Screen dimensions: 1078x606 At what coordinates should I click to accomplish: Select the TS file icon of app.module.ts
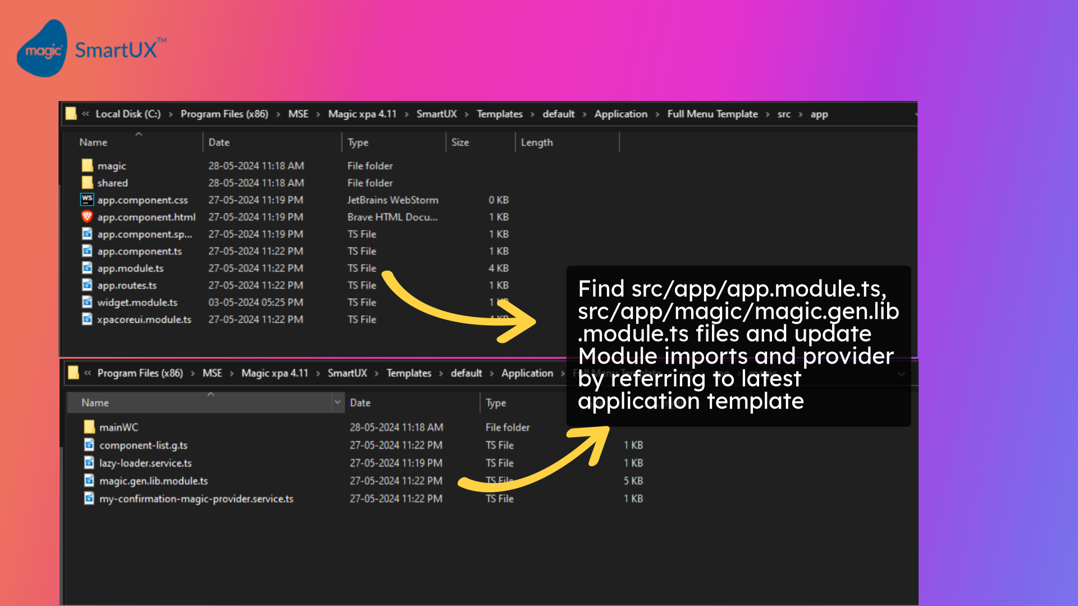tap(87, 268)
